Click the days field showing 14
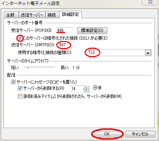 (77, 89)
